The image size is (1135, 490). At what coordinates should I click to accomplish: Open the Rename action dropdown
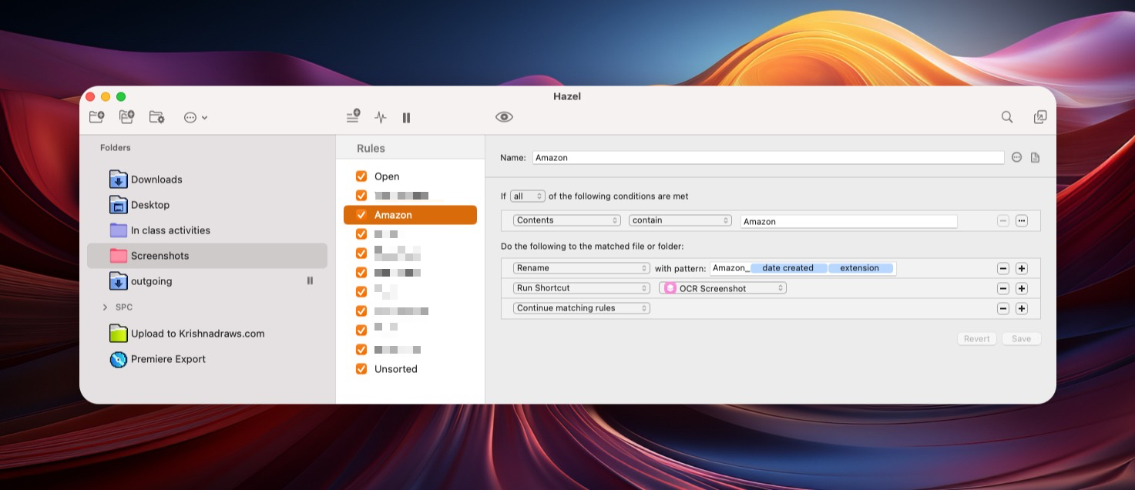coord(582,268)
